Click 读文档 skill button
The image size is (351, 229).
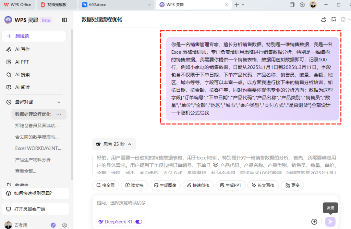point(134,186)
